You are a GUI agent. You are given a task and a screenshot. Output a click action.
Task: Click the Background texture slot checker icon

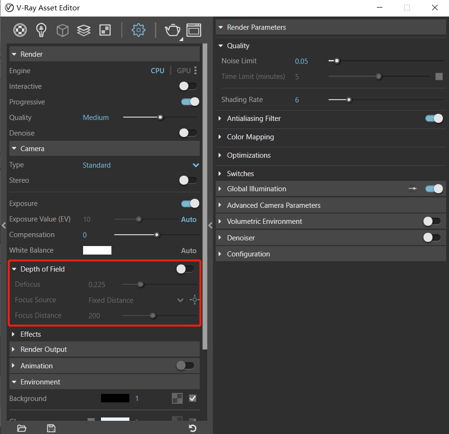pyautogui.click(x=177, y=398)
